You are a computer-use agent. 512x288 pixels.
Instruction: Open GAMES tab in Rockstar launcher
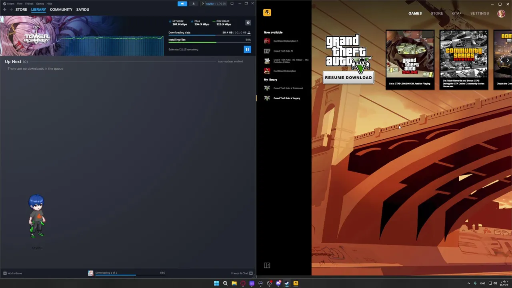(x=415, y=13)
